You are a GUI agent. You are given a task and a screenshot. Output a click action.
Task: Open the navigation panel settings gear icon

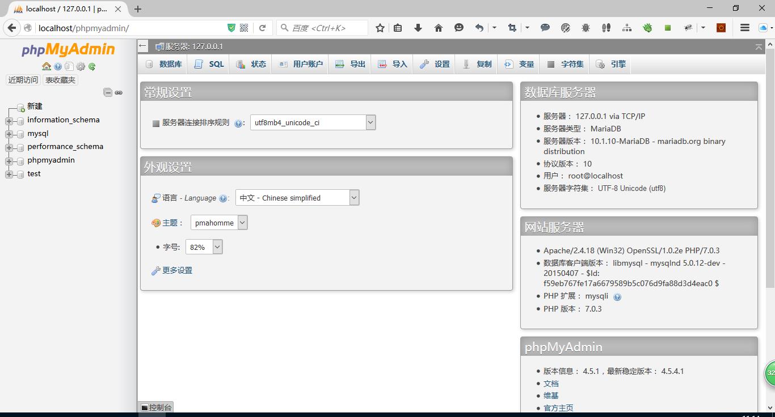[81, 66]
